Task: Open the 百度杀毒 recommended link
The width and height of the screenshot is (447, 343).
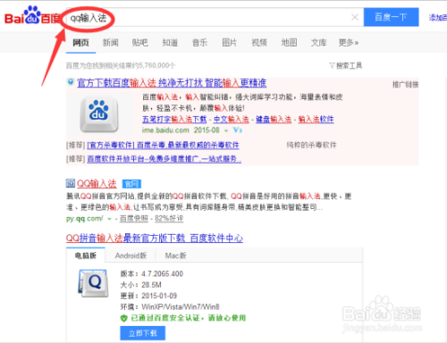Action: point(163,146)
